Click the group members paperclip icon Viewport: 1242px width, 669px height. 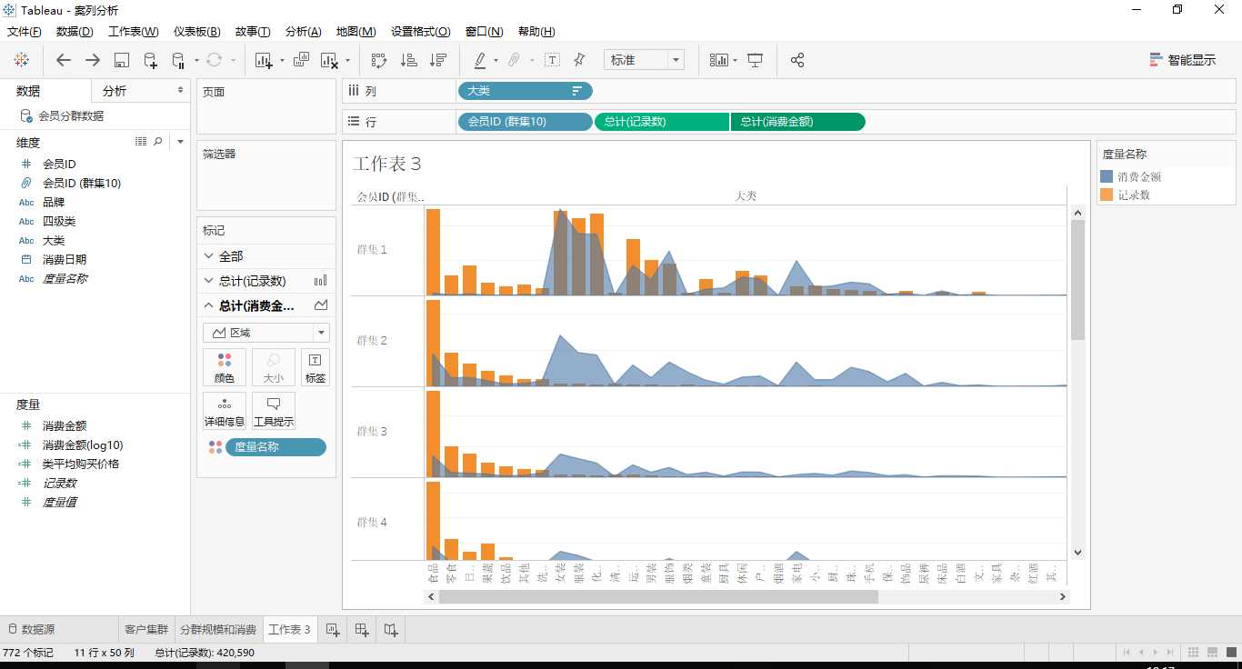tap(514, 60)
